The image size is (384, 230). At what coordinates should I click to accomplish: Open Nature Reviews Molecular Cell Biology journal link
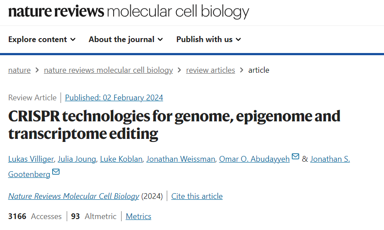74,196
